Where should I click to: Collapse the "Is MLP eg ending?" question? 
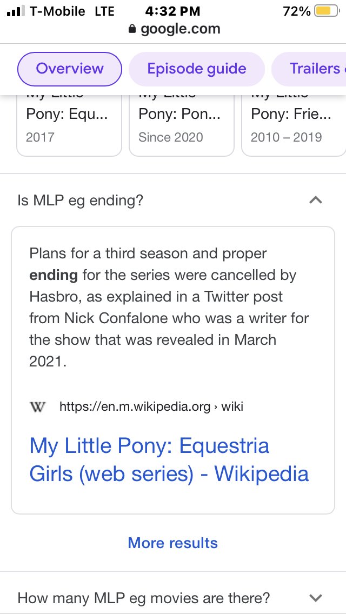(x=316, y=201)
